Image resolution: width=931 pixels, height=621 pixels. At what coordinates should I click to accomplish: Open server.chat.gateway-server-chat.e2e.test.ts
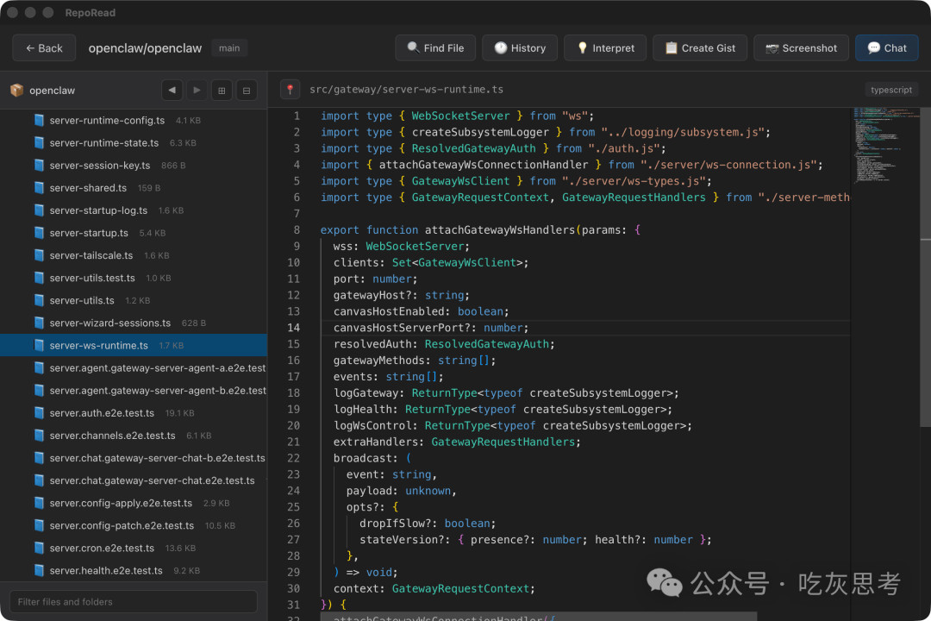134,480
